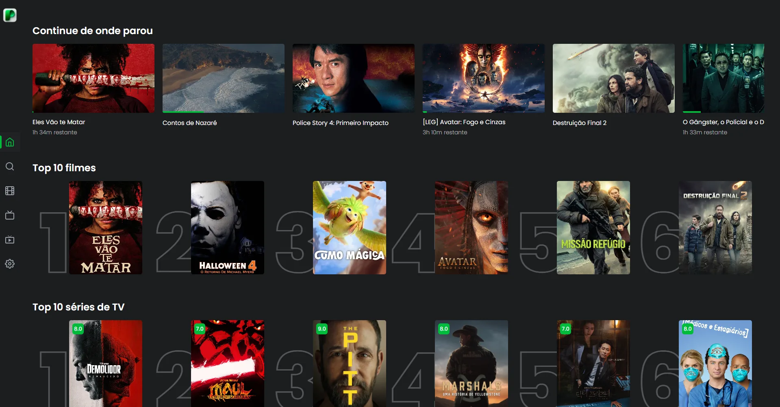Open "[LEG] Avatar: Fogo e Cinzas" title link
The height and width of the screenshot is (407, 780).
pos(464,122)
